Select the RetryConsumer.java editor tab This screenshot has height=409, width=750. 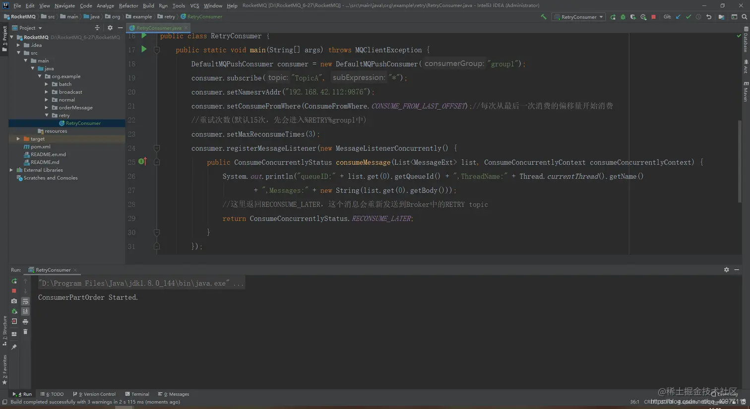click(x=158, y=28)
